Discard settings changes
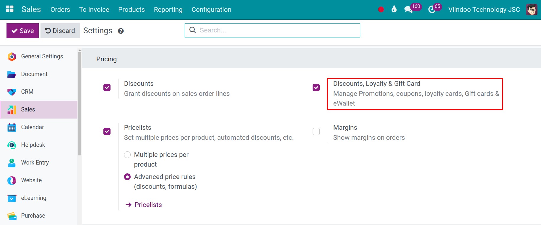 click(x=60, y=31)
